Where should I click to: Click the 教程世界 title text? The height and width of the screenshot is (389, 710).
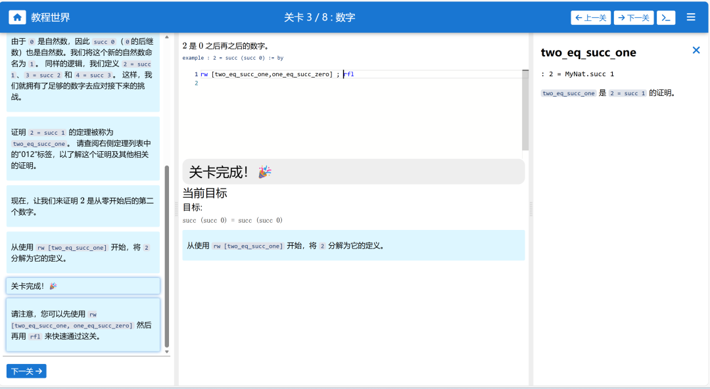(x=50, y=18)
